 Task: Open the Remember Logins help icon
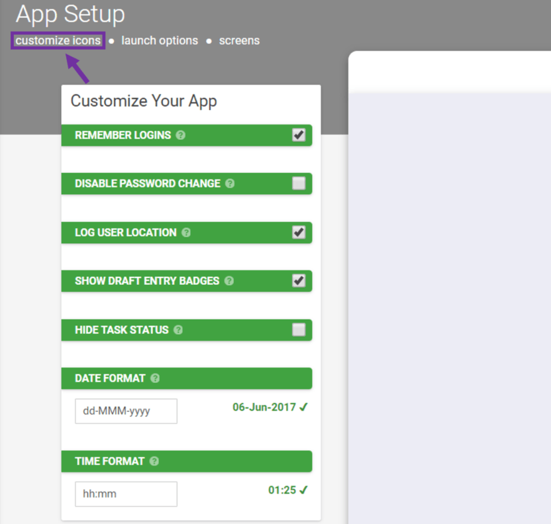coord(179,135)
